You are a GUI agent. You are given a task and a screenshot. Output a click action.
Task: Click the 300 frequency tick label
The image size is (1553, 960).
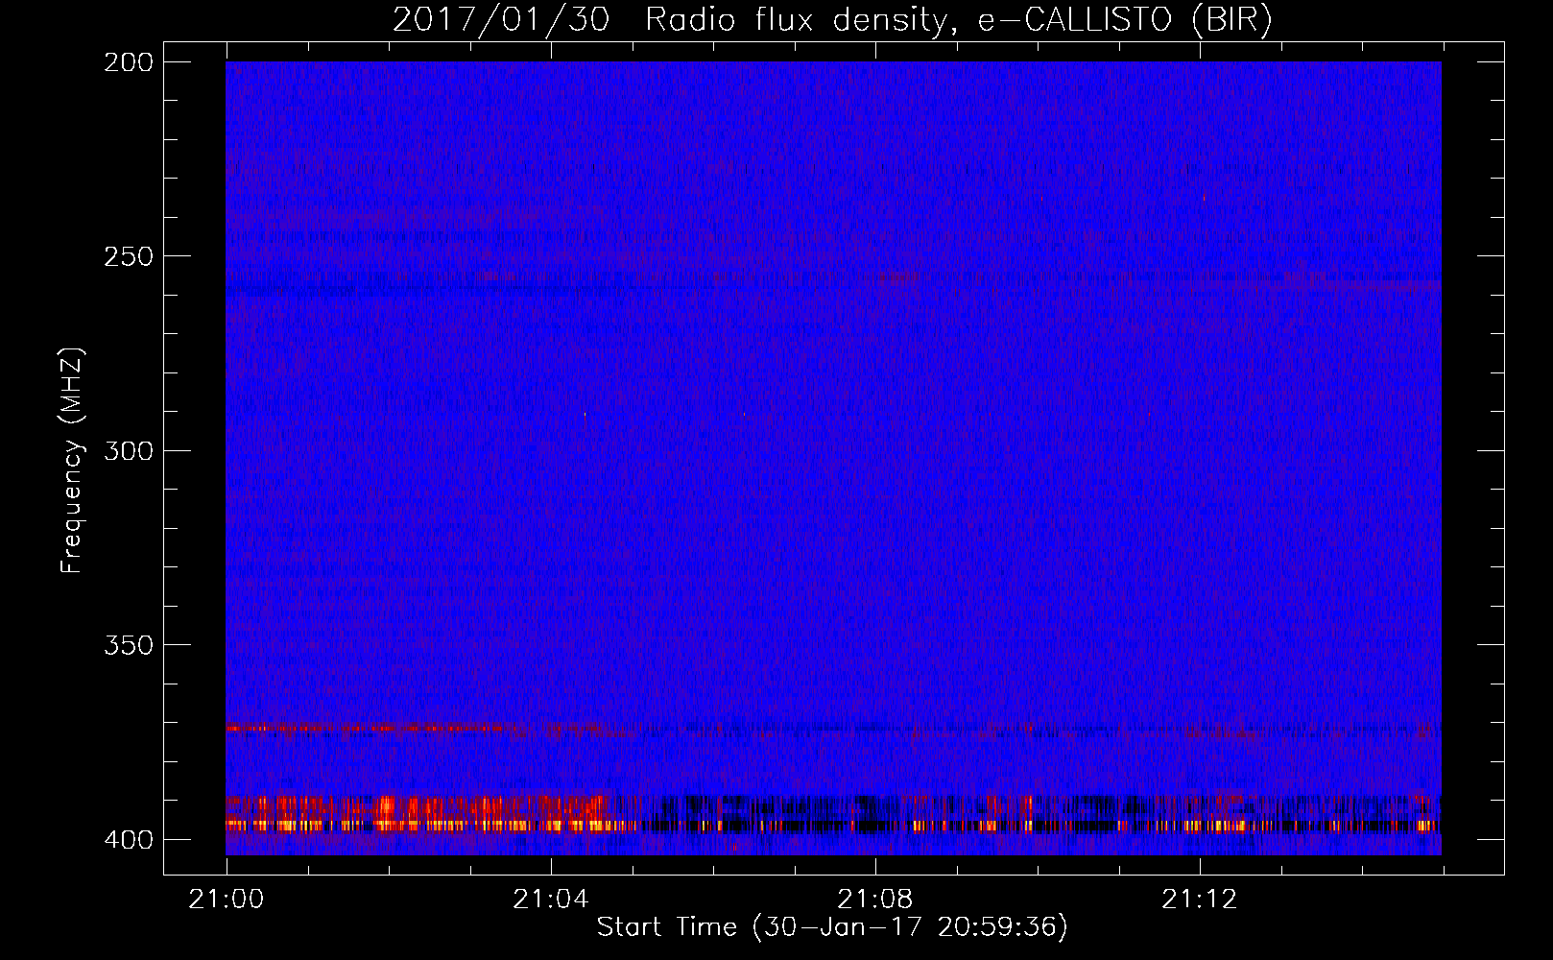point(128,450)
